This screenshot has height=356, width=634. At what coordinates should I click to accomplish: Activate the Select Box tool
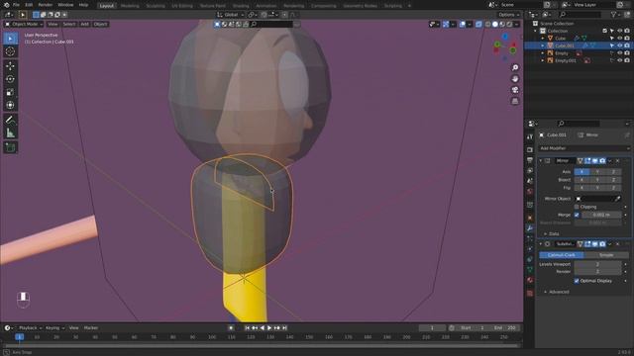point(11,39)
